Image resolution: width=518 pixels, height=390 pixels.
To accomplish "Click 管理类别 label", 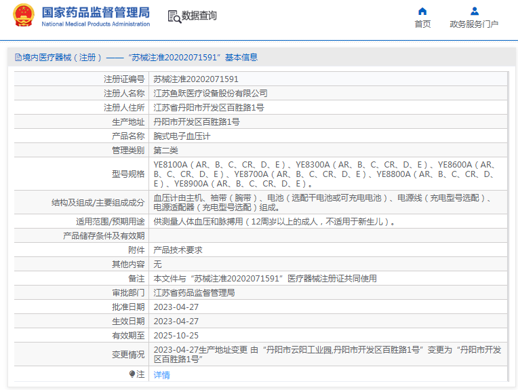I will click(128, 151).
